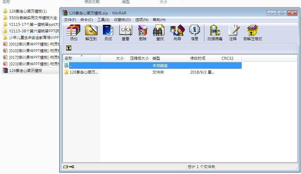
Task: Sort by the 名称 column header in WinRAR
Action: [81, 58]
